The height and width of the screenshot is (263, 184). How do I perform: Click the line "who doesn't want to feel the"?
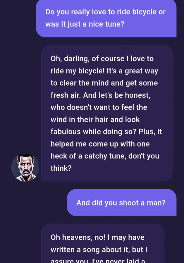tap(99, 107)
